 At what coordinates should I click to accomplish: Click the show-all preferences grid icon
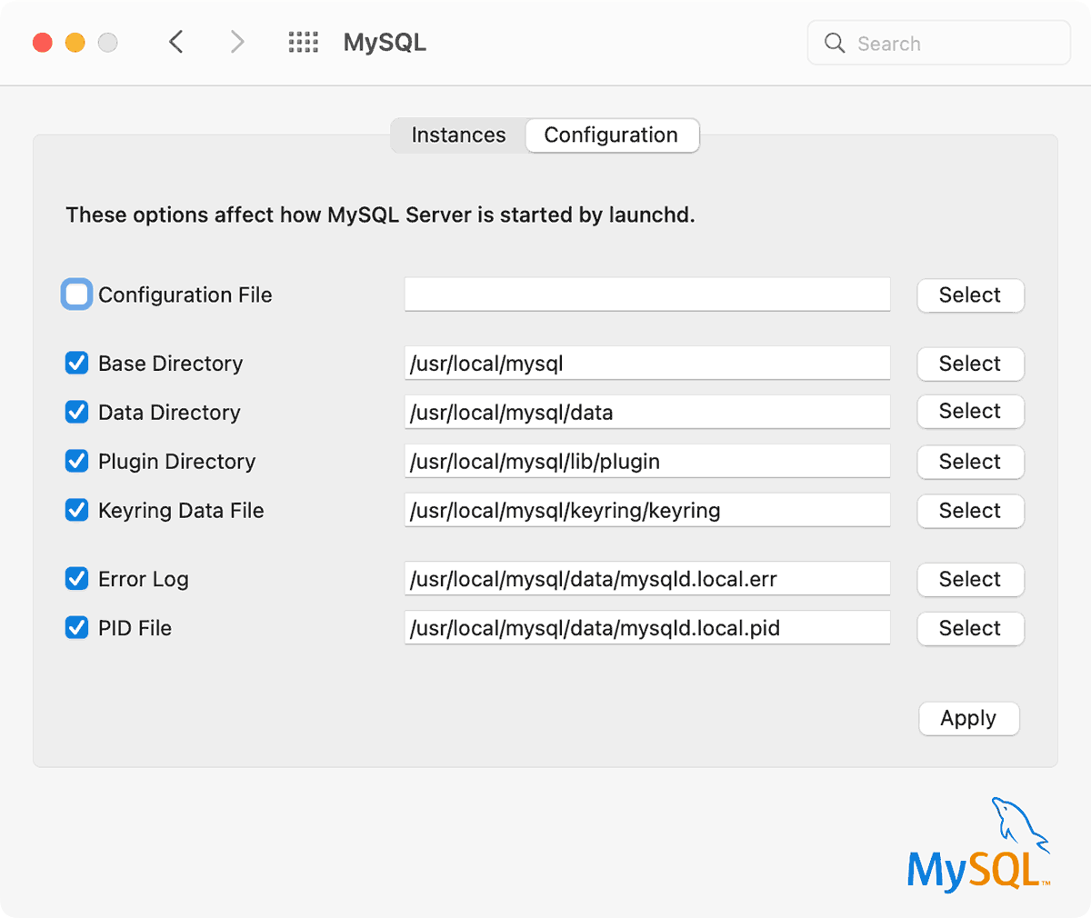point(304,42)
